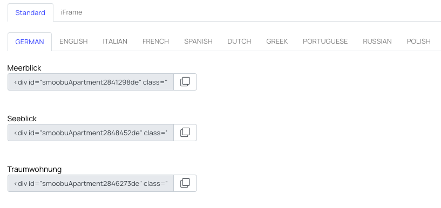Image resolution: width=441 pixels, height=208 pixels.
Task: Copy the Meerblick embed code
Action: (185, 82)
